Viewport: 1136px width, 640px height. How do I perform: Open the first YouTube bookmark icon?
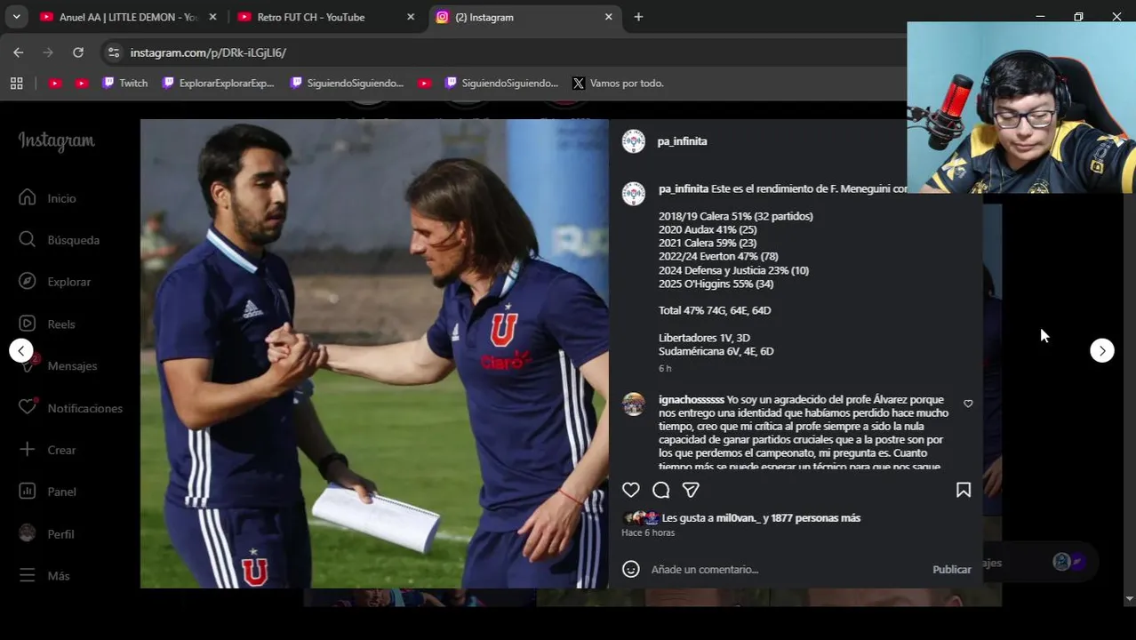[55, 83]
